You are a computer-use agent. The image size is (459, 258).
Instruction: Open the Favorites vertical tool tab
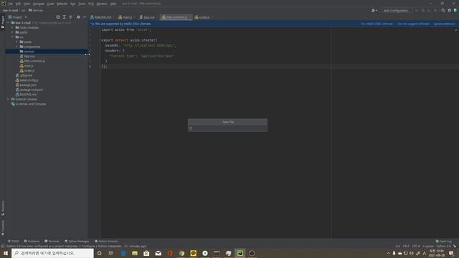3,228
